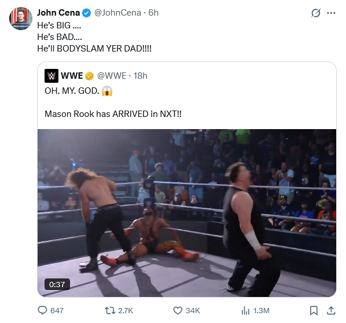Play the wrestling ring video
Screen dimensions: 346x323
point(187,213)
